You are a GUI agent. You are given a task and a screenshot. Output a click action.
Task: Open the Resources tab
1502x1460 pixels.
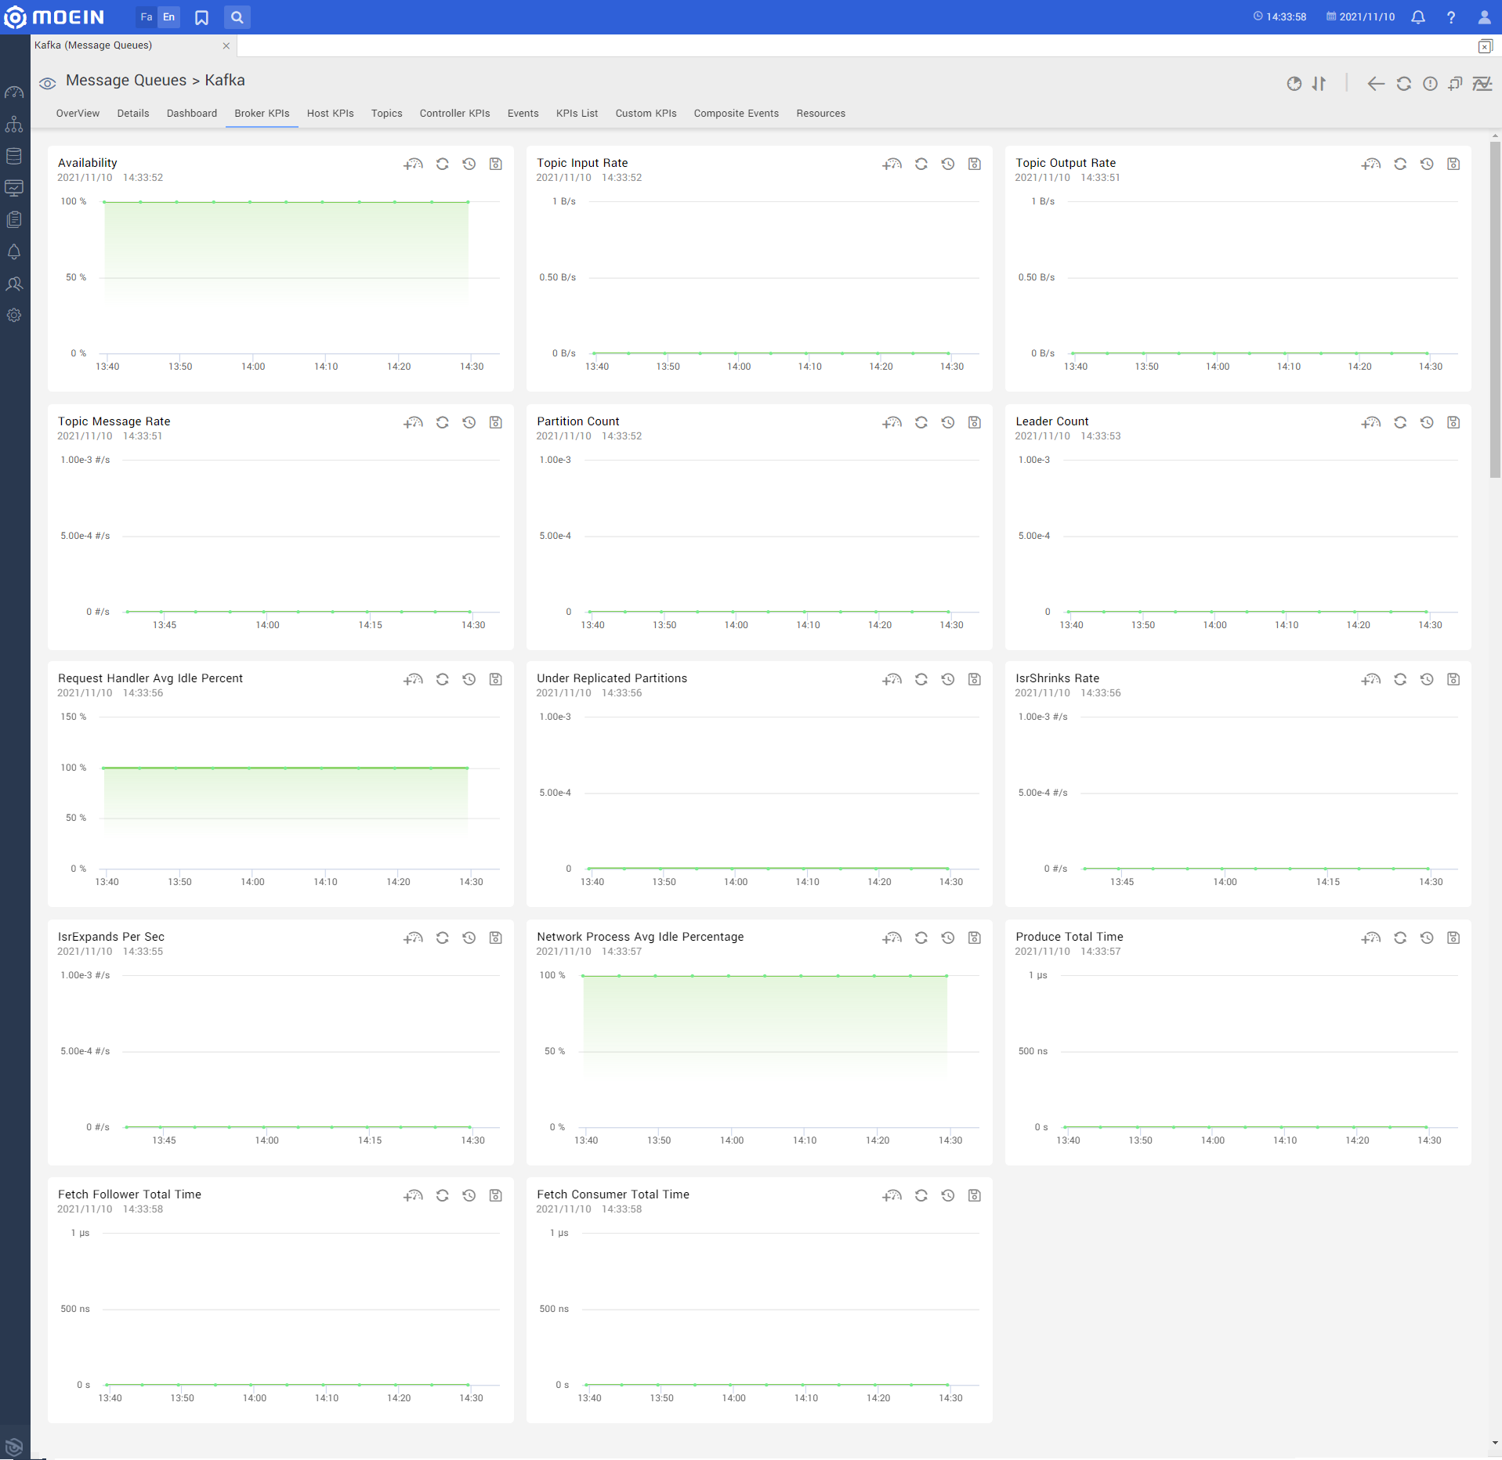coord(821,114)
